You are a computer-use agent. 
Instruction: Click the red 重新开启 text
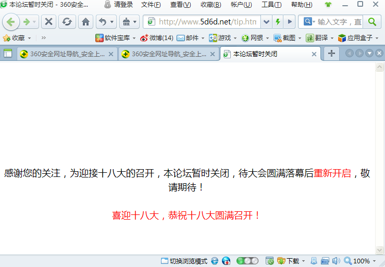332,173
